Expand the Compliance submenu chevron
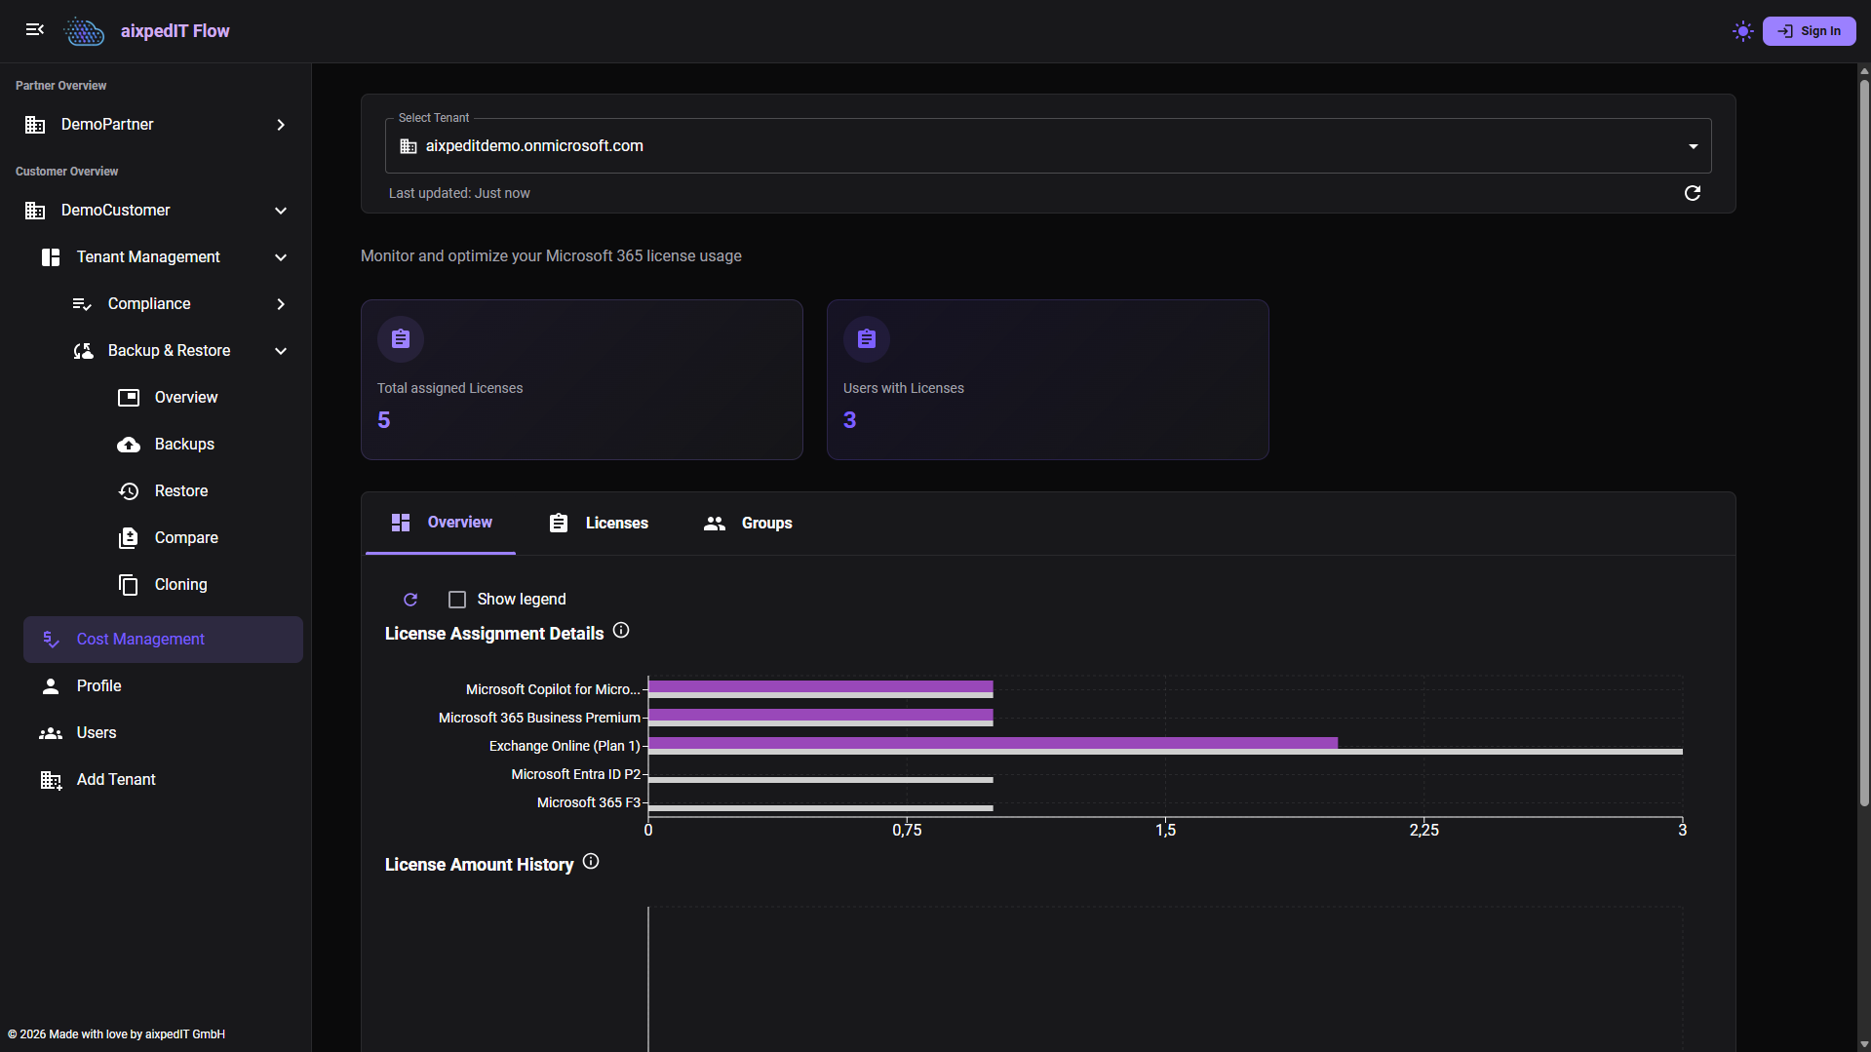The image size is (1871, 1052). 281,304
